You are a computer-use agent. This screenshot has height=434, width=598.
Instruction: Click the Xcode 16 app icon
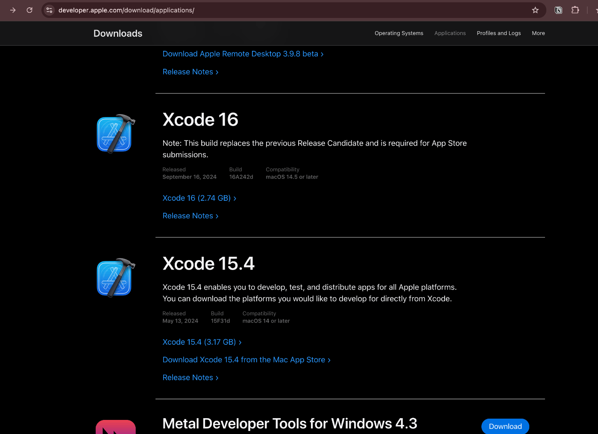click(116, 134)
